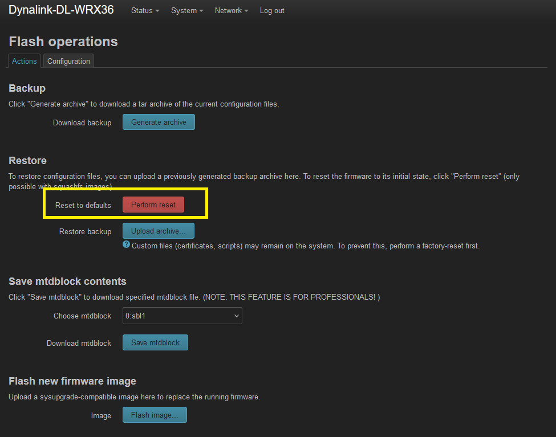Switch to the Actions tab
The height and width of the screenshot is (437, 556).
pos(24,61)
